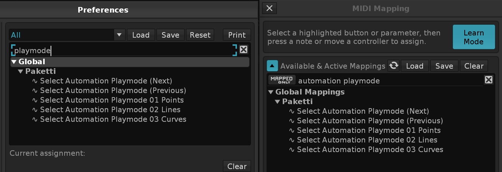Click the refresh mappings icon
The height and width of the screenshot is (172, 502).
click(394, 66)
